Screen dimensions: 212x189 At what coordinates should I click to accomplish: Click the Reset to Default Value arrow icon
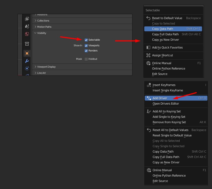click(x=148, y=18)
